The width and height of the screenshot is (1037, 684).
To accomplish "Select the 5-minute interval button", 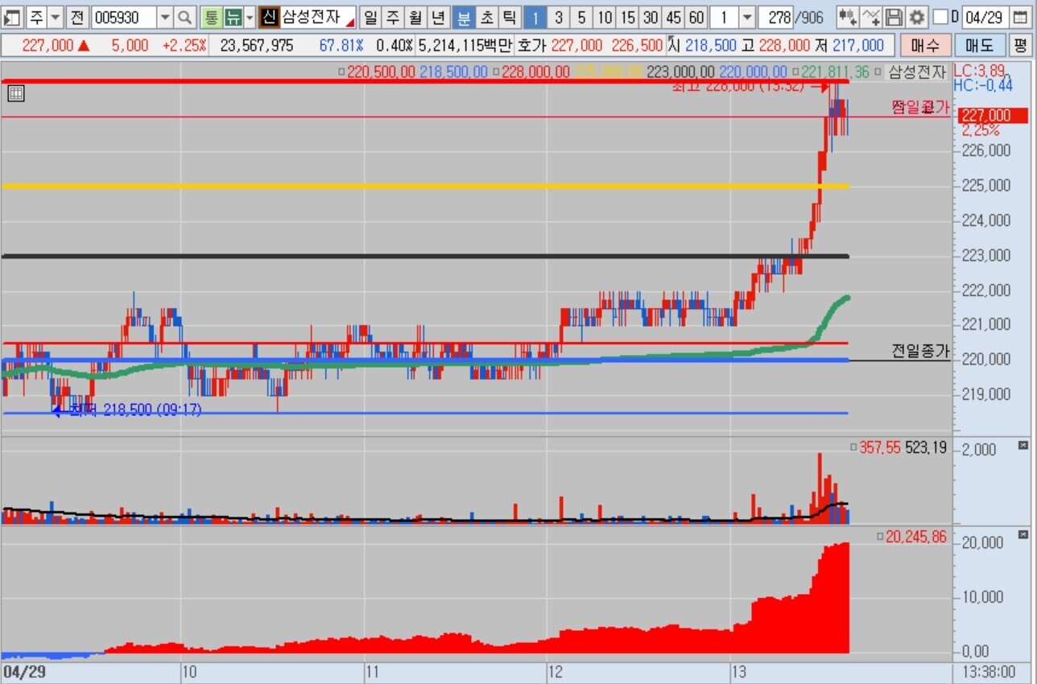I will [581, 17].
